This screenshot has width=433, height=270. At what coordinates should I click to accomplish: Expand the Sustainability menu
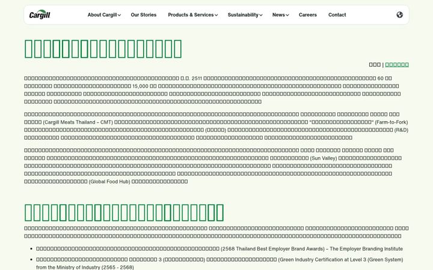245,15
